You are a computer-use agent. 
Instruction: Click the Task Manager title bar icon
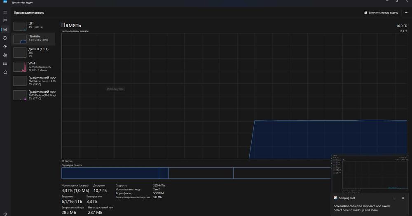click(x=5, y=2)
